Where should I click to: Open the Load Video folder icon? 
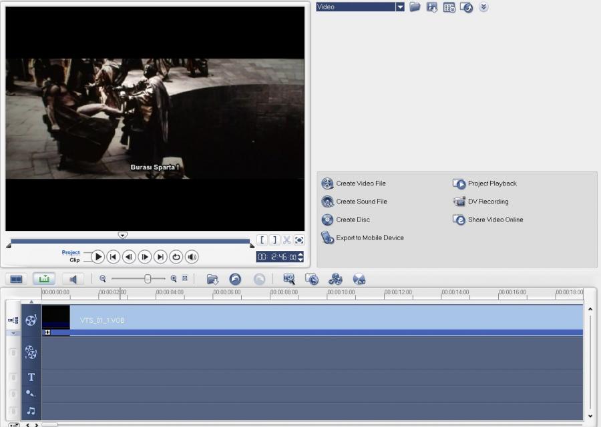(x=415, y=7)
